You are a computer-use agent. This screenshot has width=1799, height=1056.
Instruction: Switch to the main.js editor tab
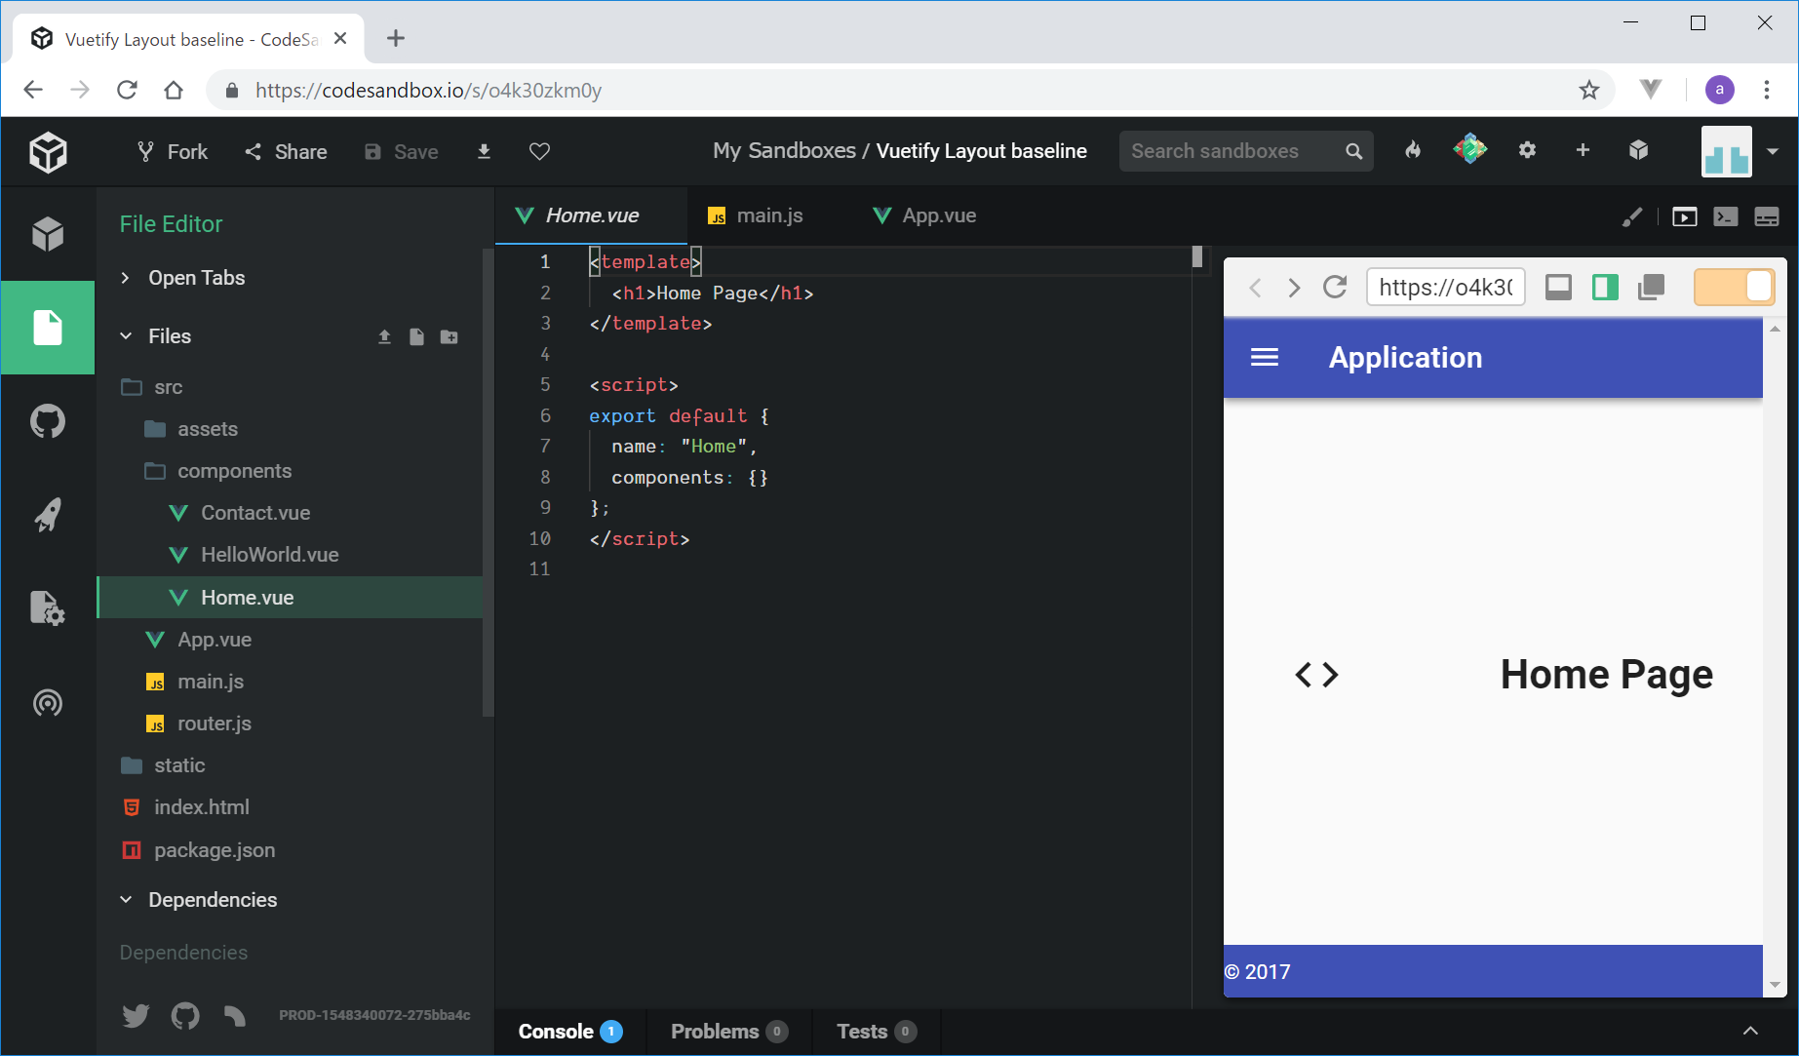pyautogui.click(x=757, y=215)
